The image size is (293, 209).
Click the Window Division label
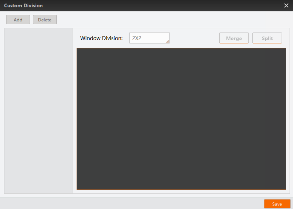click(102, 38)
